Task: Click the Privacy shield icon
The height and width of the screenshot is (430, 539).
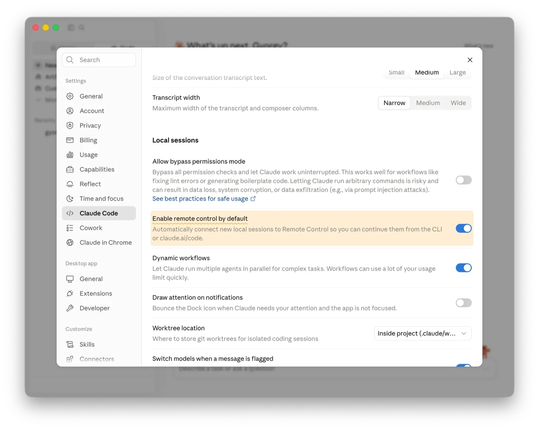Action: [70, 125]
